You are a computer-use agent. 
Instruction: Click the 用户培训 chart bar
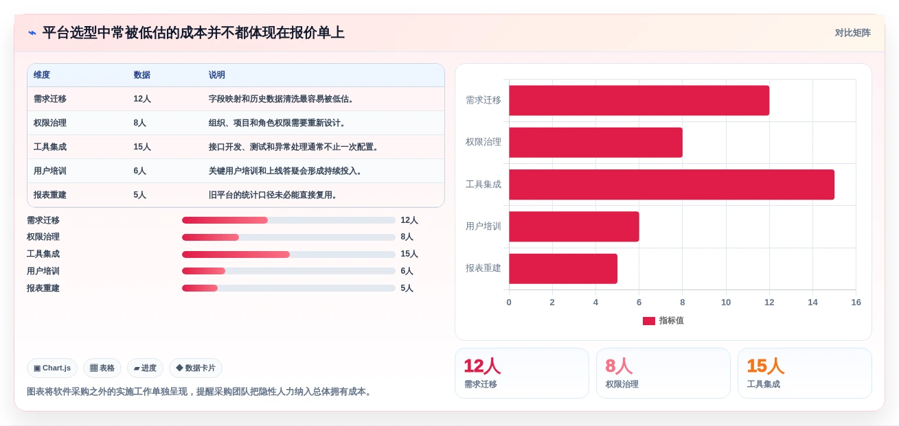tap(574, 226)
